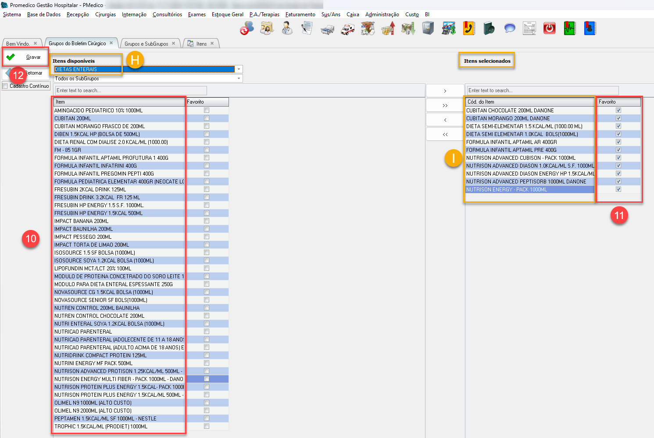Screen dimensions: 654x438
Task: Enable the Cadastro Contínuo checkbox
Action: tap(5, 86)
